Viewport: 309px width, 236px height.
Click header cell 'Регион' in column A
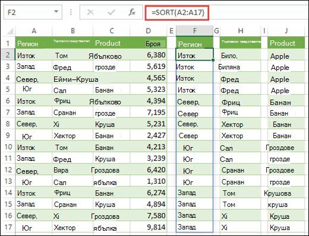(34, 43)
